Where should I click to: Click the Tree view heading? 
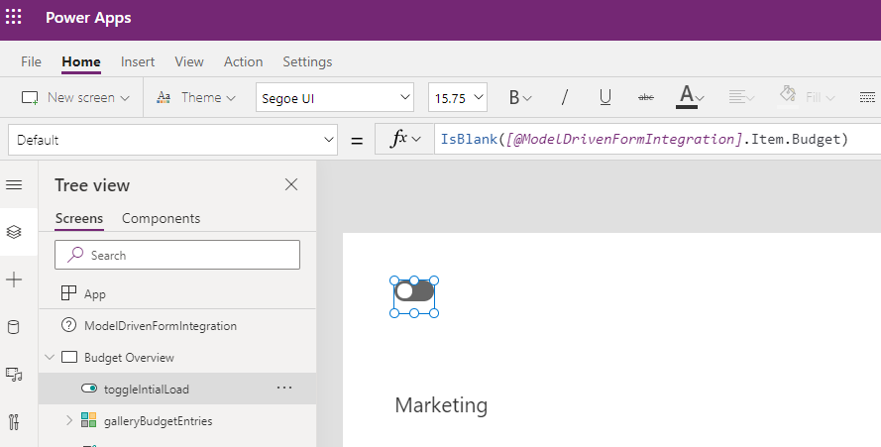click(x=92, y=185)
